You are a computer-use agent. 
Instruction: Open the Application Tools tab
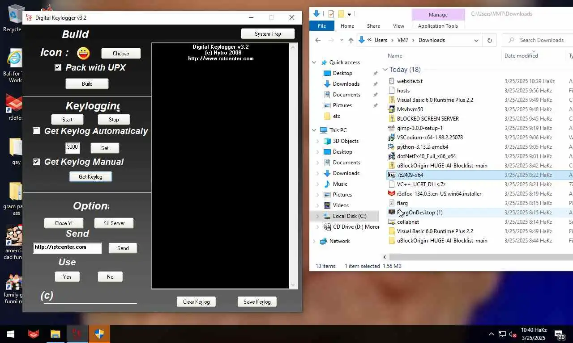[x=438, y=26]
